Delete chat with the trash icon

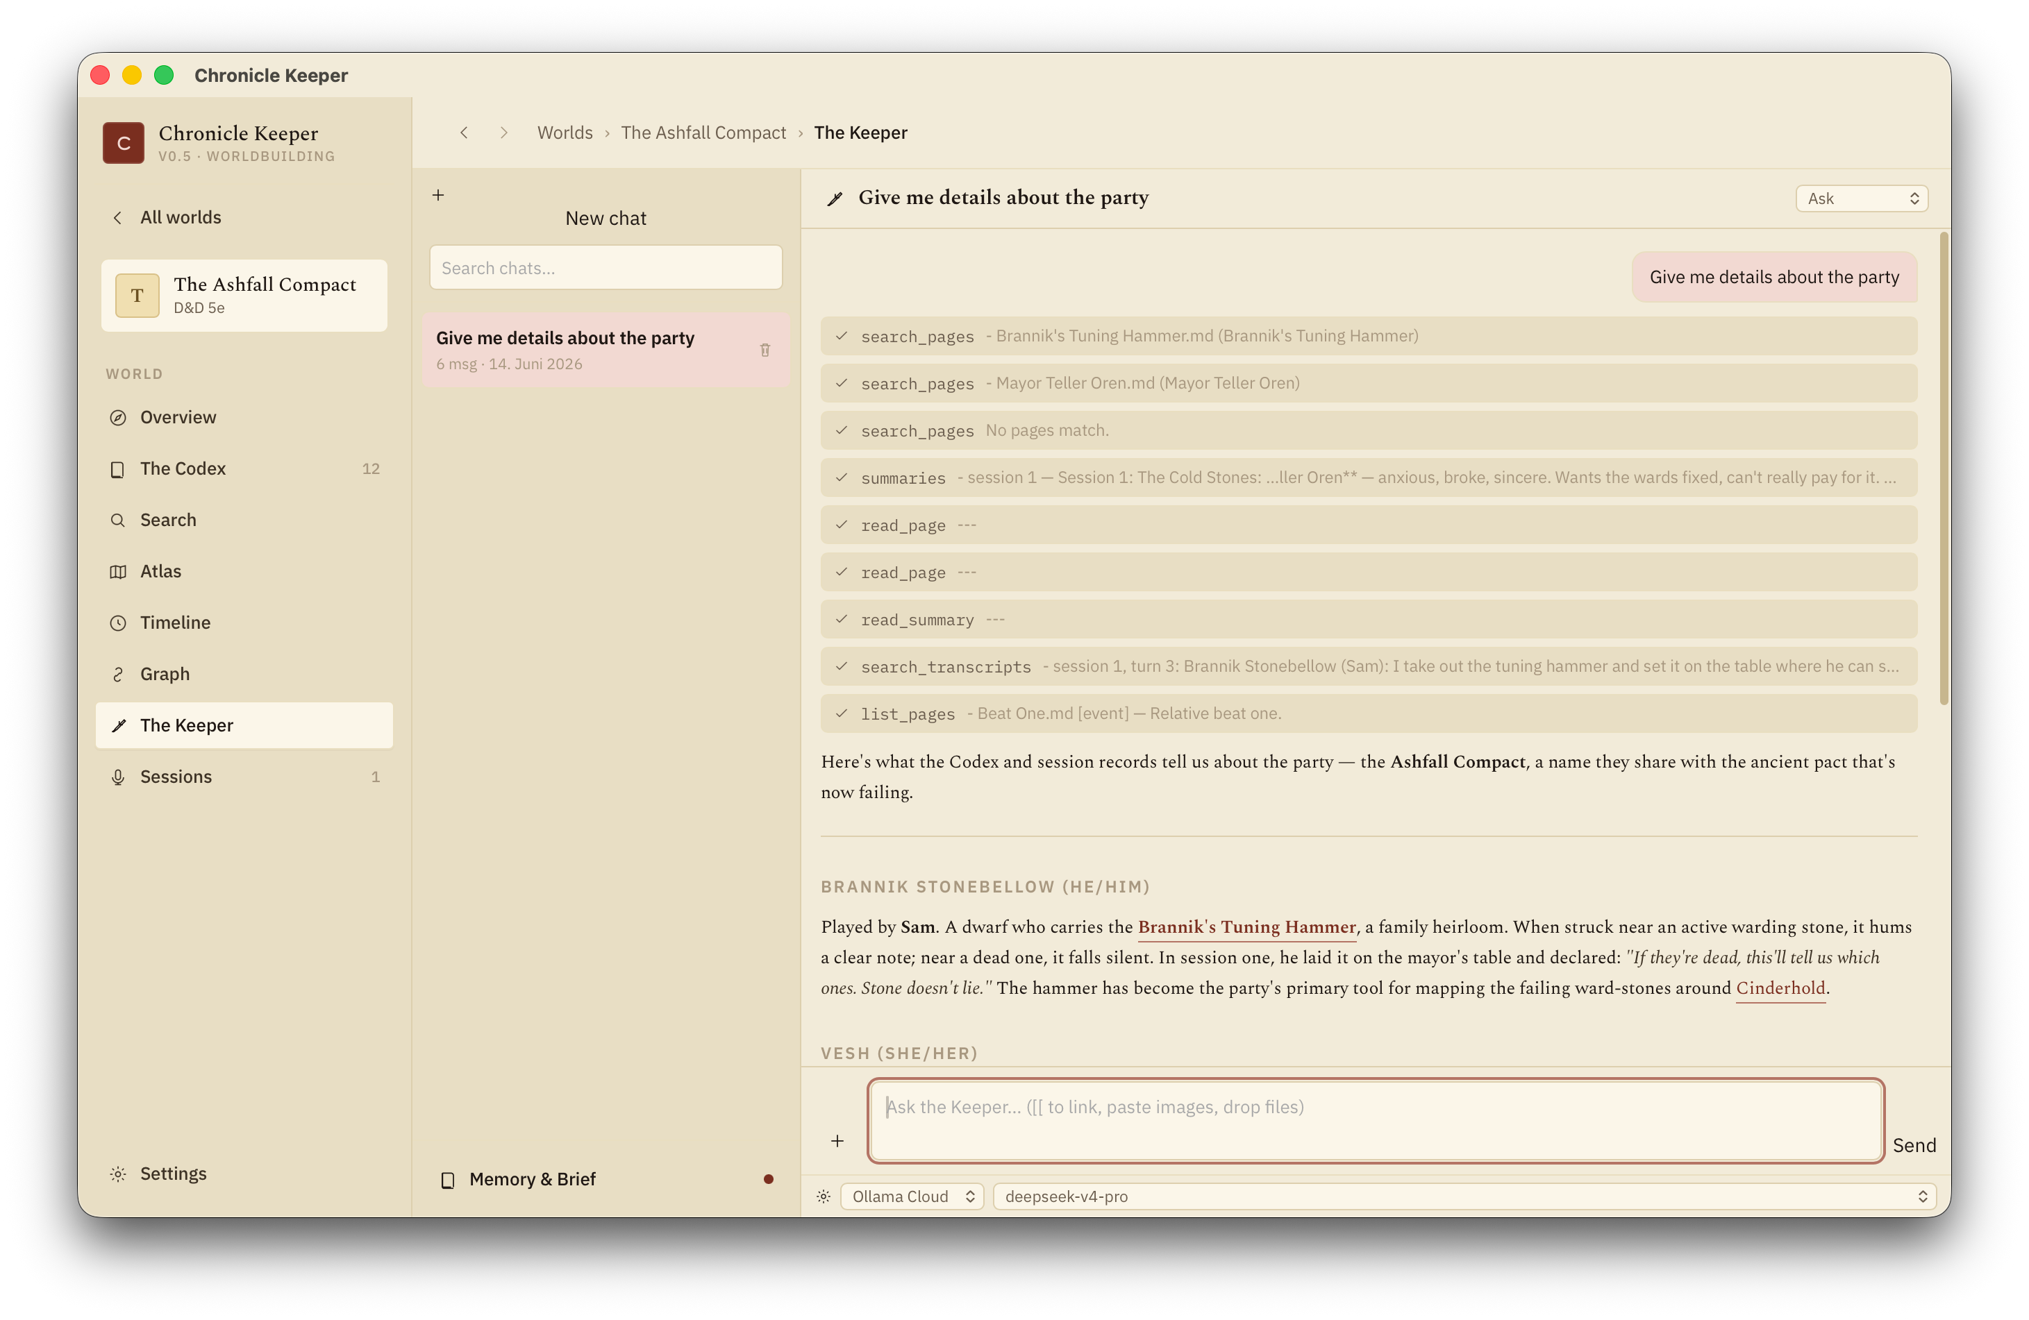pyautogui.click(x=765, y=349)
